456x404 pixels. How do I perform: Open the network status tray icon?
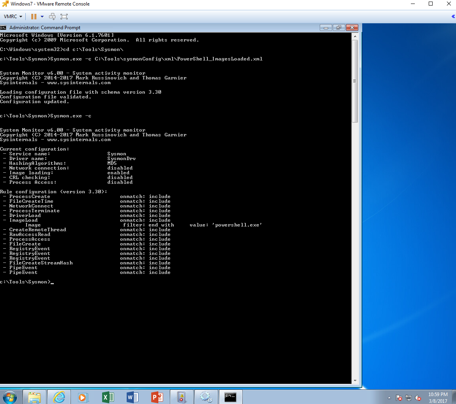pos(408,398)
